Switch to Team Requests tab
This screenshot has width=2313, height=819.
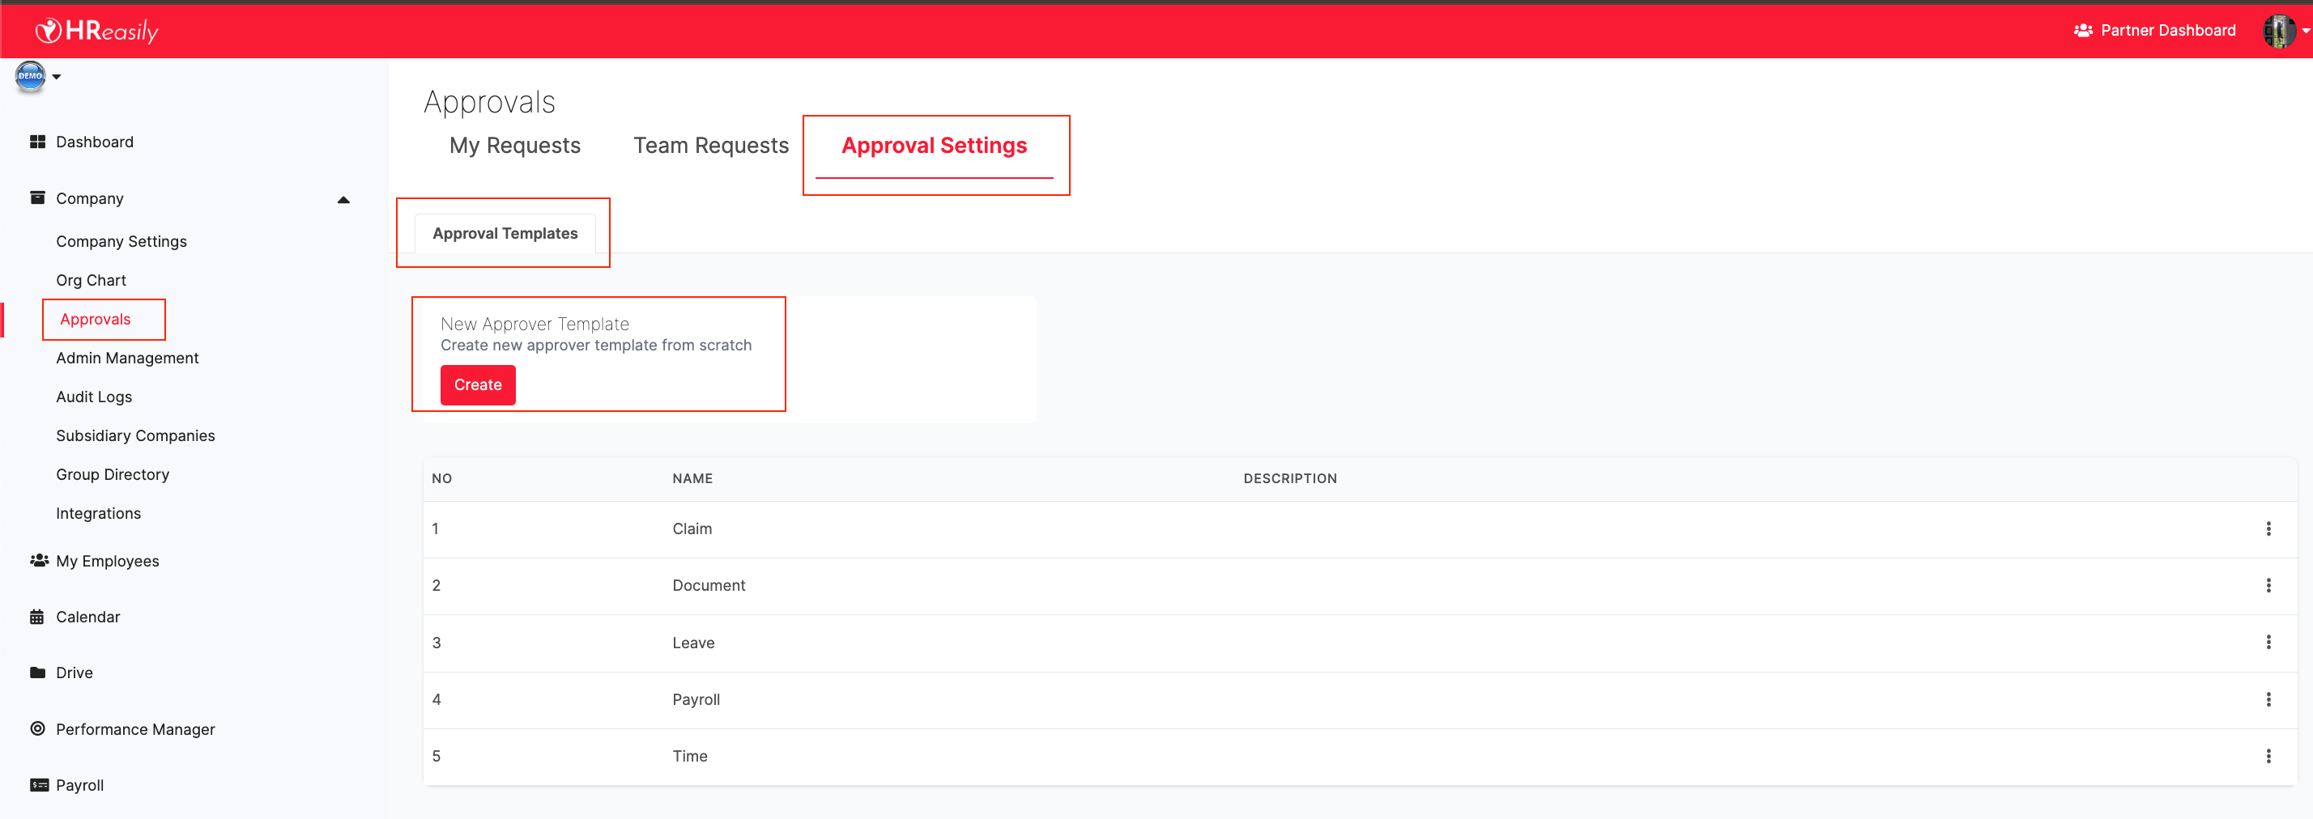(x=711, y=146)
